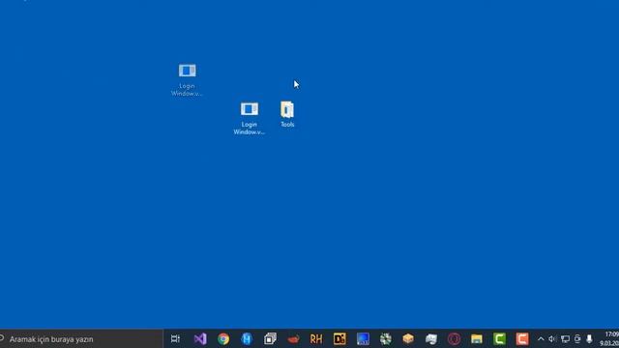The width and height of the screenshot is (619, 348).
Task: Open the clock and date flyout
Action: click(x=610, y=339)
